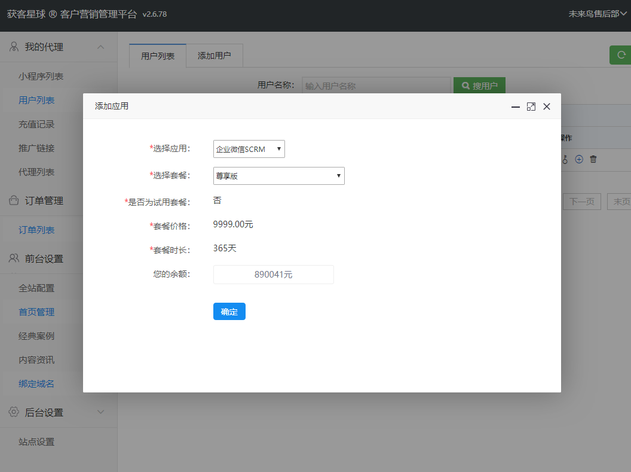
Task: Open the 选择应用 dropdown (企业微信SCRM)
Action: point(249,149)
